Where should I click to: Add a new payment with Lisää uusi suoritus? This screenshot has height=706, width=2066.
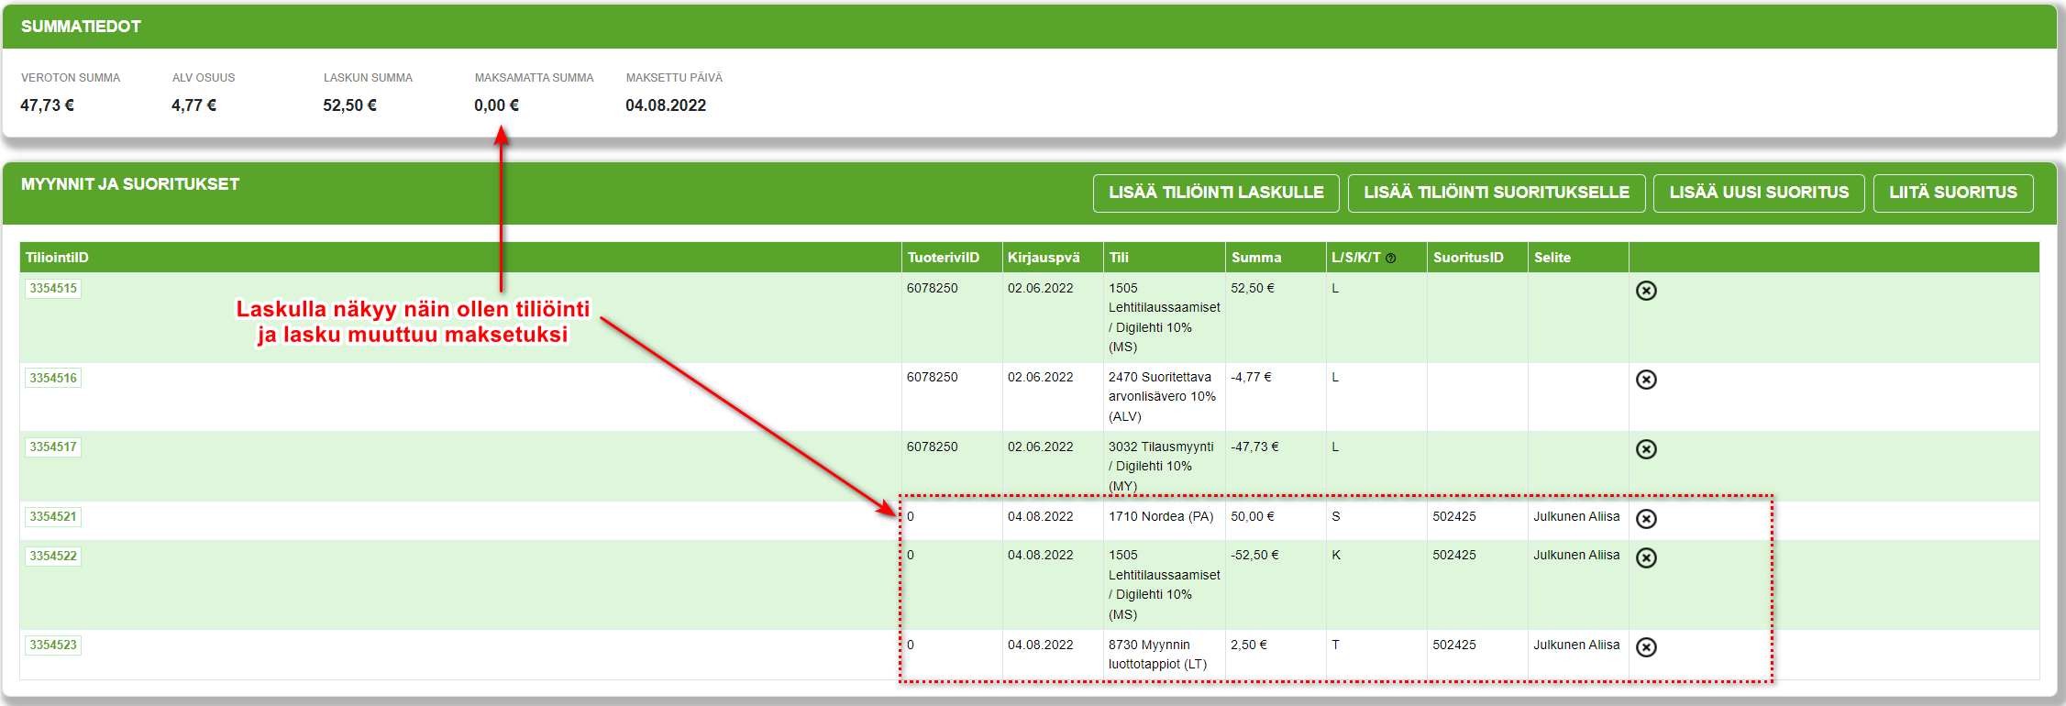1759,193
